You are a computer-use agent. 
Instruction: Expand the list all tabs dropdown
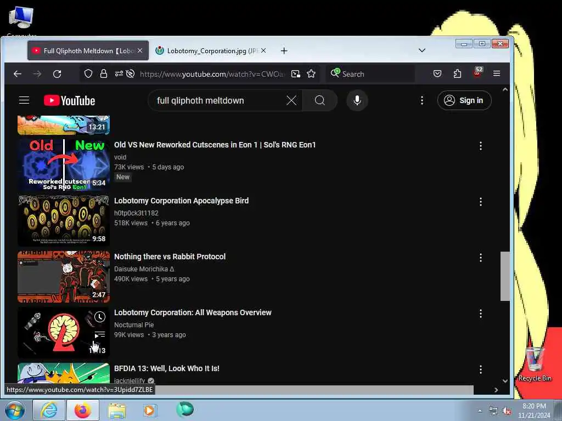pyautogui.click(x=422, y=50)
